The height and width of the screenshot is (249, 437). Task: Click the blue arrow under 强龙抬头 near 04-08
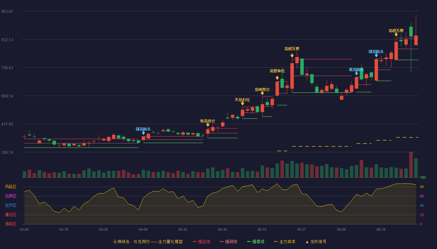(x=143, y=133)
